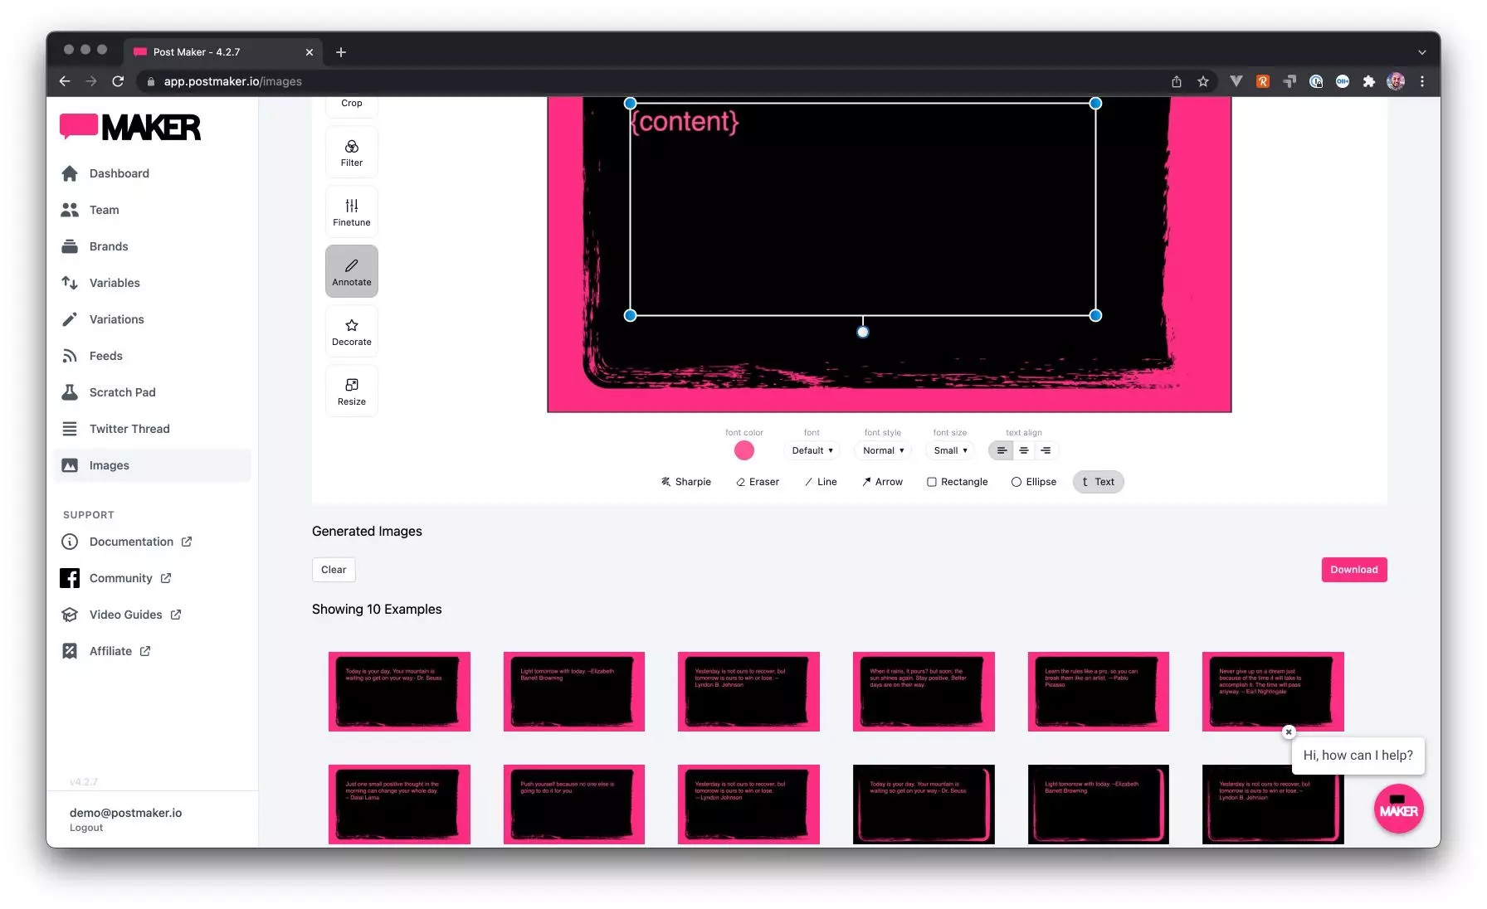Open the Maker chat widget
The image size is (1487, 909).
coord(1398,809)
